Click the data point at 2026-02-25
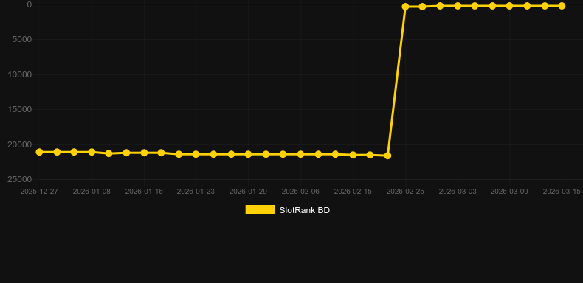Image resolution: width=583 pixels, height=283 pixels. point(405,7)
